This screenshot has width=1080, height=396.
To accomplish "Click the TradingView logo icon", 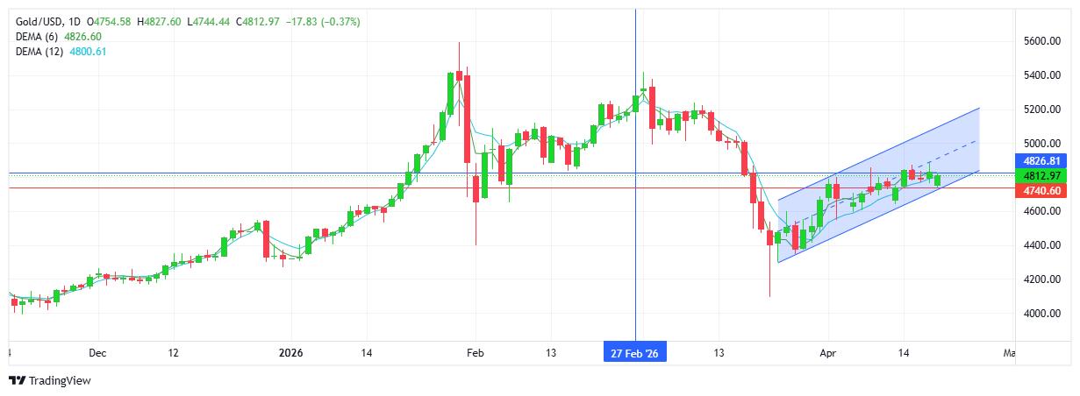I will click(x=17, y=380).
